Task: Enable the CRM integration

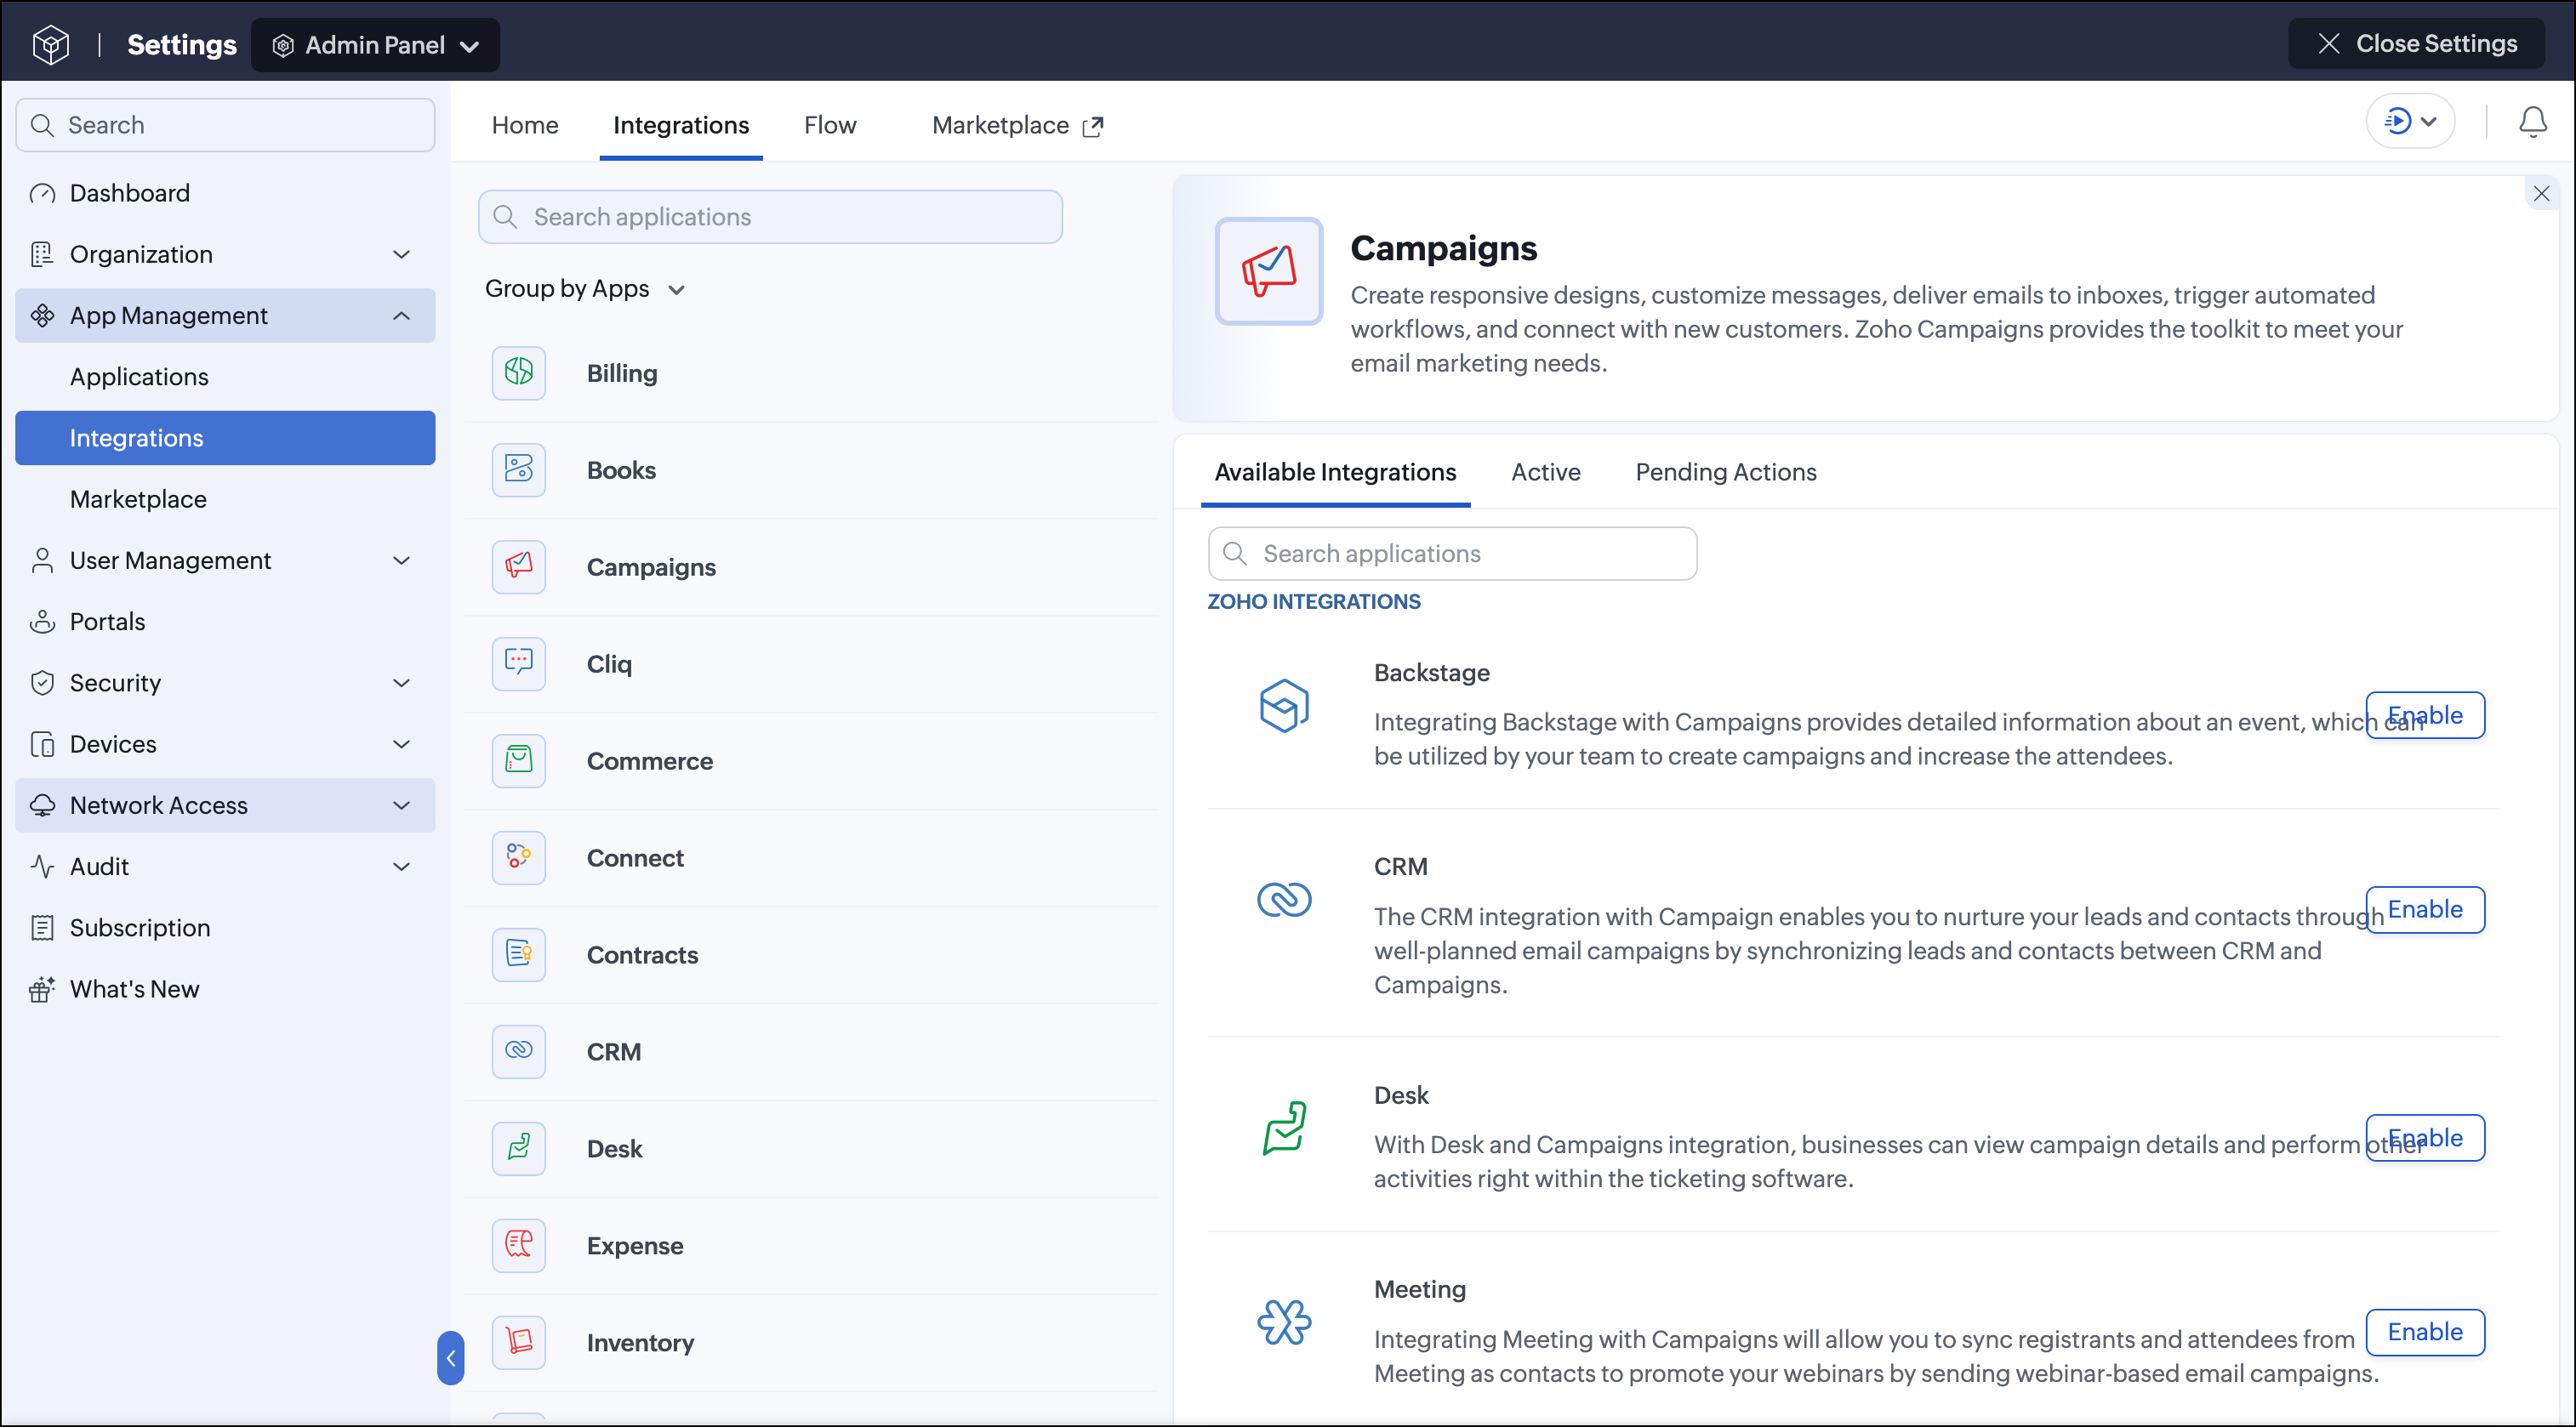Action: click(x=2424, y=909)
